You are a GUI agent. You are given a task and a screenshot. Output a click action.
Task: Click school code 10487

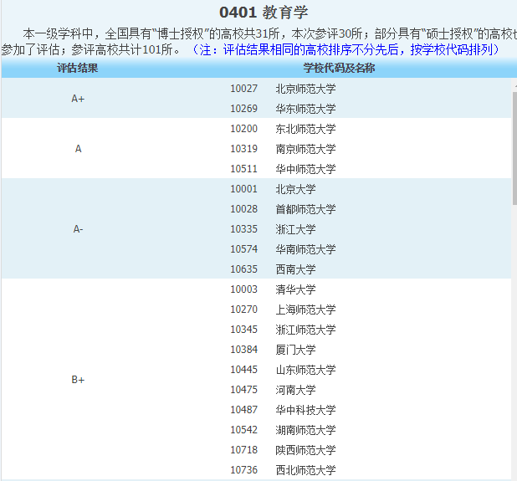coord(243,410)
